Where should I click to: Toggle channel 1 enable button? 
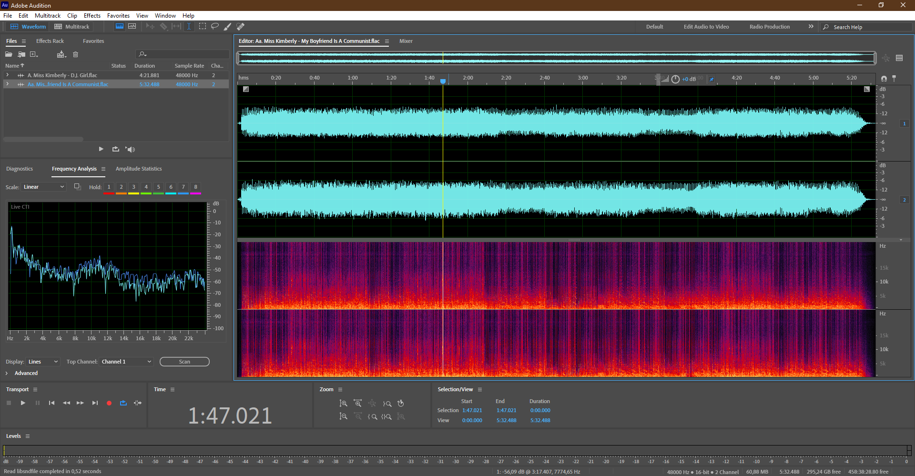point(904,123)
